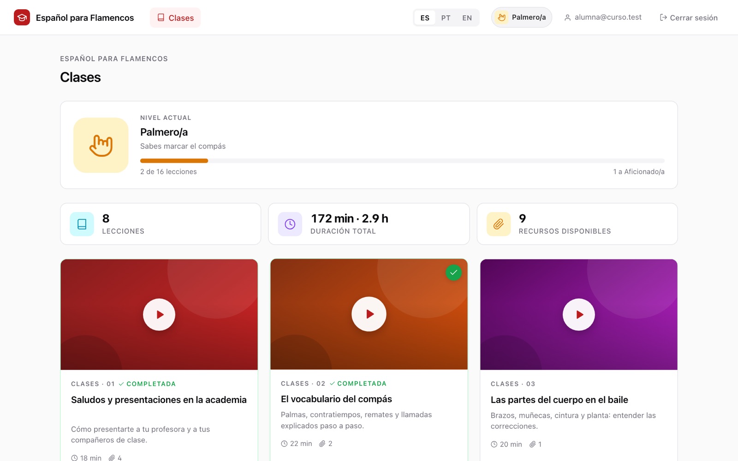Screen dimensions: 738x461
Task: Open the Clases navigation tab
Action: [175, 18]
